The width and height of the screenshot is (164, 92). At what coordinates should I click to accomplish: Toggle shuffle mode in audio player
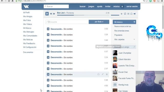coord(128,14)
